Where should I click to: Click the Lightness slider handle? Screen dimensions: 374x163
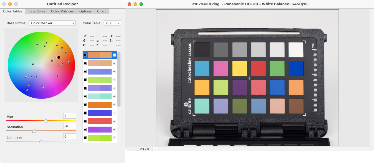pos(41,141)
